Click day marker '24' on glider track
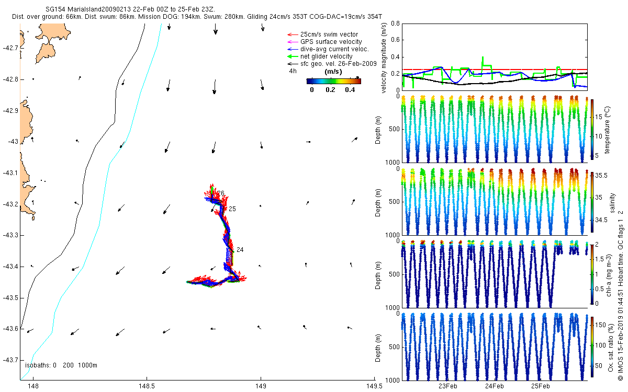The height and width of the screenshot is (392, 628). [x=240, y=250]
